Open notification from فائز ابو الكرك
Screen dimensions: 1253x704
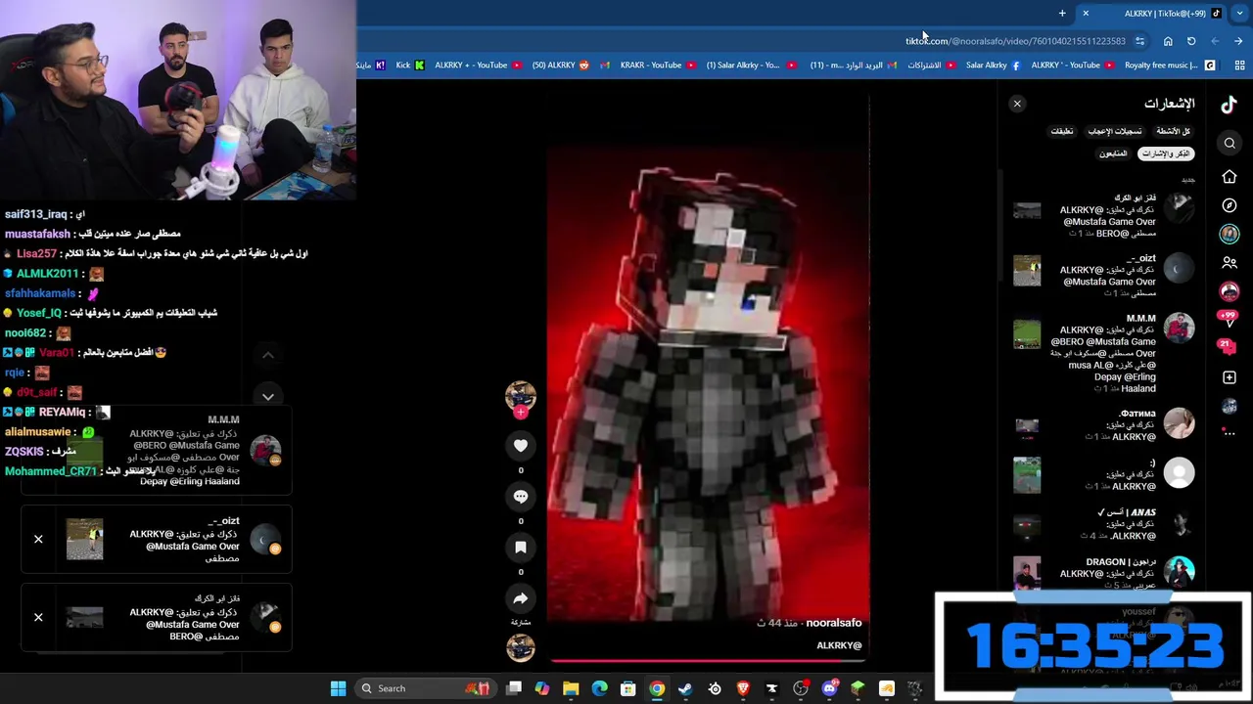coord(1103,216)
